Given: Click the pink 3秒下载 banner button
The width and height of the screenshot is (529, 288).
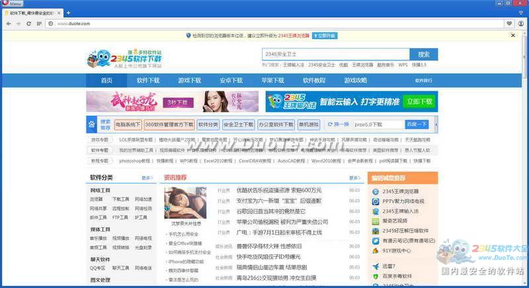Looking at the screenshot, I should pyautogui.click(x=178, y=103).
